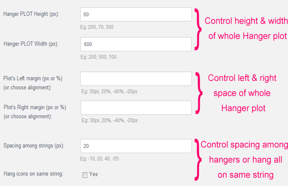Click the Hanger PLOT Height (px) label
The height and width of the screenshot is (186, 288).
click(31, 14)
